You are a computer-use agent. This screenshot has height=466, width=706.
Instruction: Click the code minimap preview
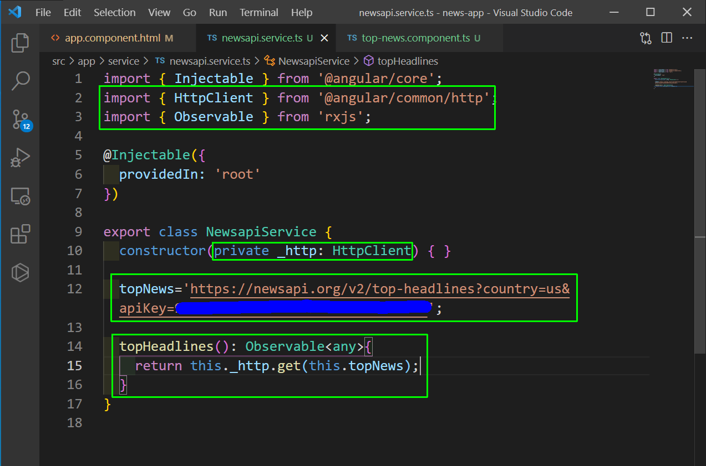tap(673, 78)
